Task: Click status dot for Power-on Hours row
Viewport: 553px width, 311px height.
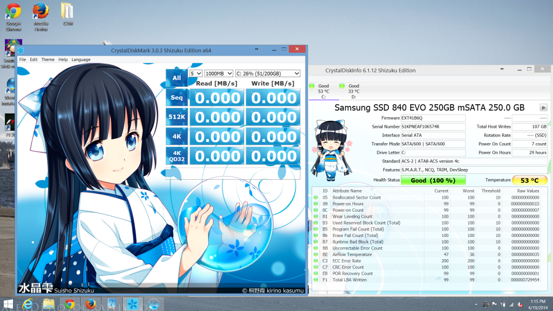Action: coord(315,204)
